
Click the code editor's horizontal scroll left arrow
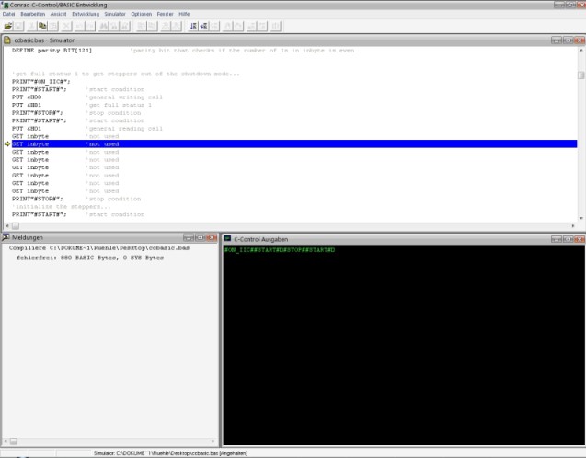coord(7,225)
